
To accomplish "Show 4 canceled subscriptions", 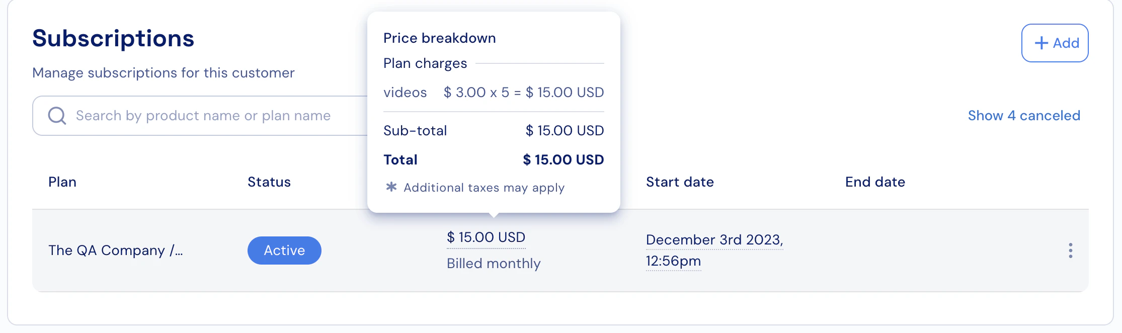I will [x=1024, y=116].
